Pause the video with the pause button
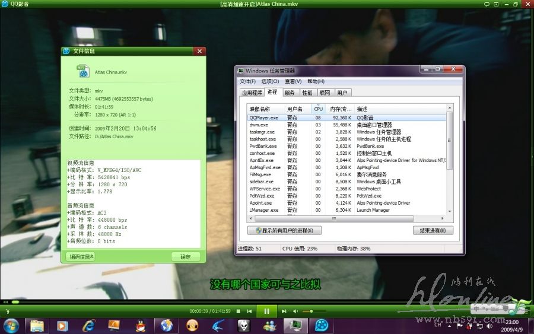Image resolution: width=534 pixels, height=334 pixels. click(x=266, y=311)
